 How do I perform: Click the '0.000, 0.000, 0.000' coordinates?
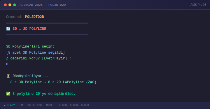coord(74,105)
